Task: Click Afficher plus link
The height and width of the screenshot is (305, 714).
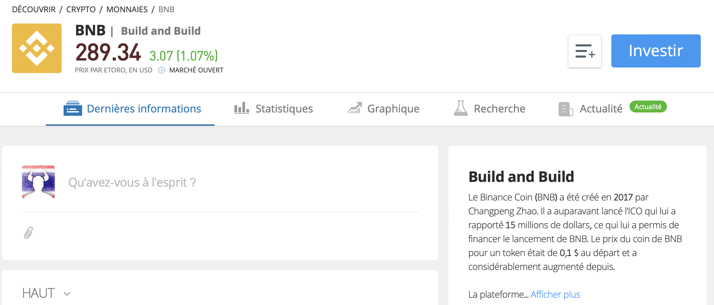Action: click(x=555, y=294)
